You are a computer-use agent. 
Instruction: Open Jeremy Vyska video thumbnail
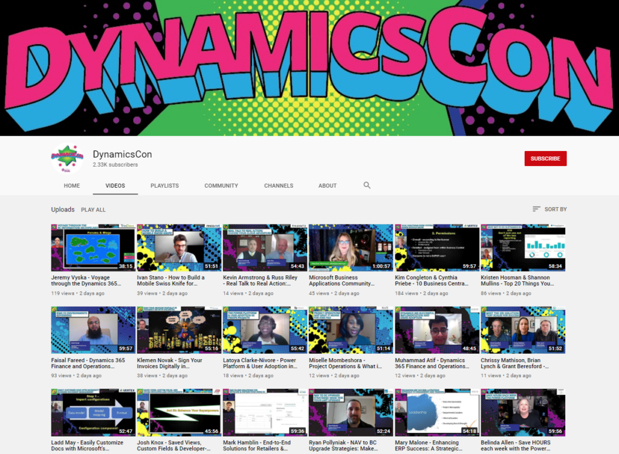[92, 248]
